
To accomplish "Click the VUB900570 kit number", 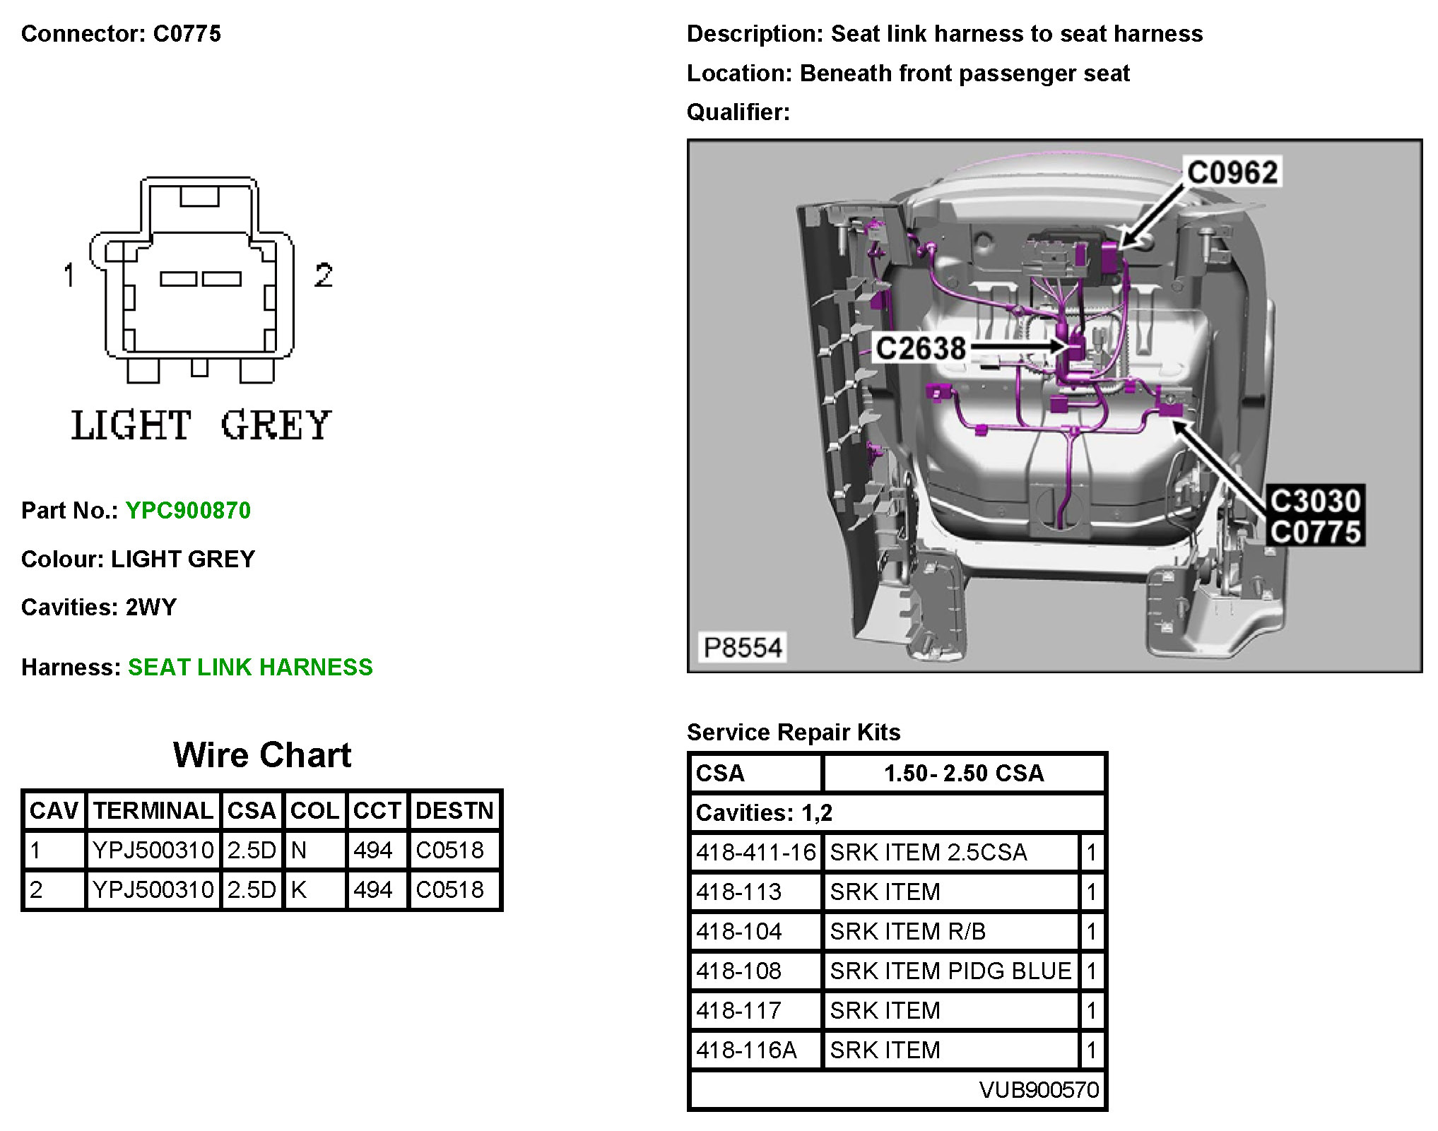I will (1038, 1090).
